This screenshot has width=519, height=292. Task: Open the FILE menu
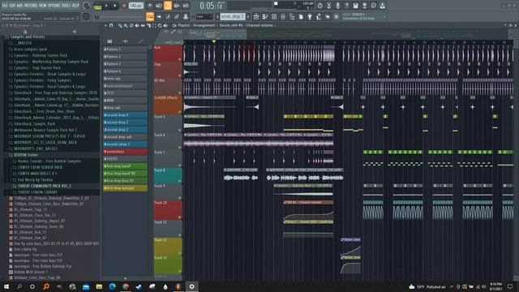(6, 6)
